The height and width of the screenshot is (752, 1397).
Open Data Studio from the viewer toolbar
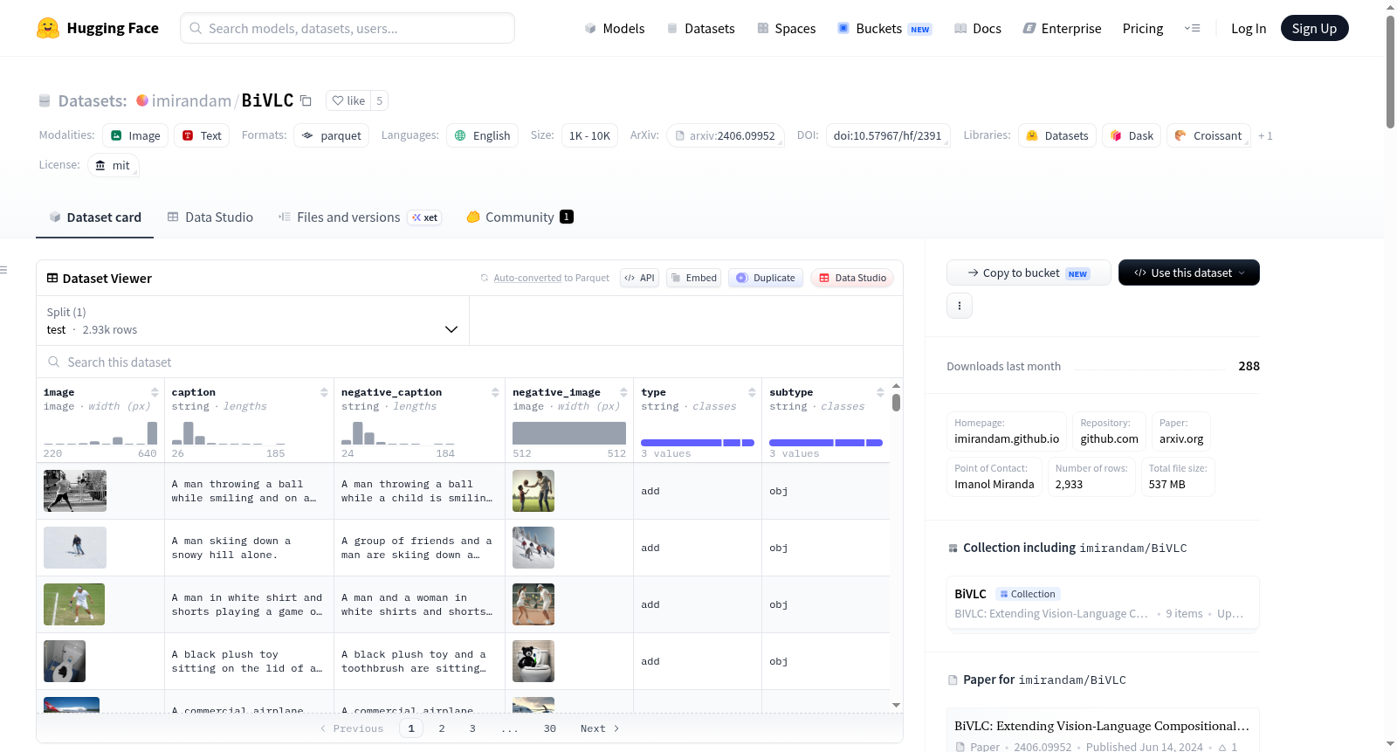click(852, 278)
